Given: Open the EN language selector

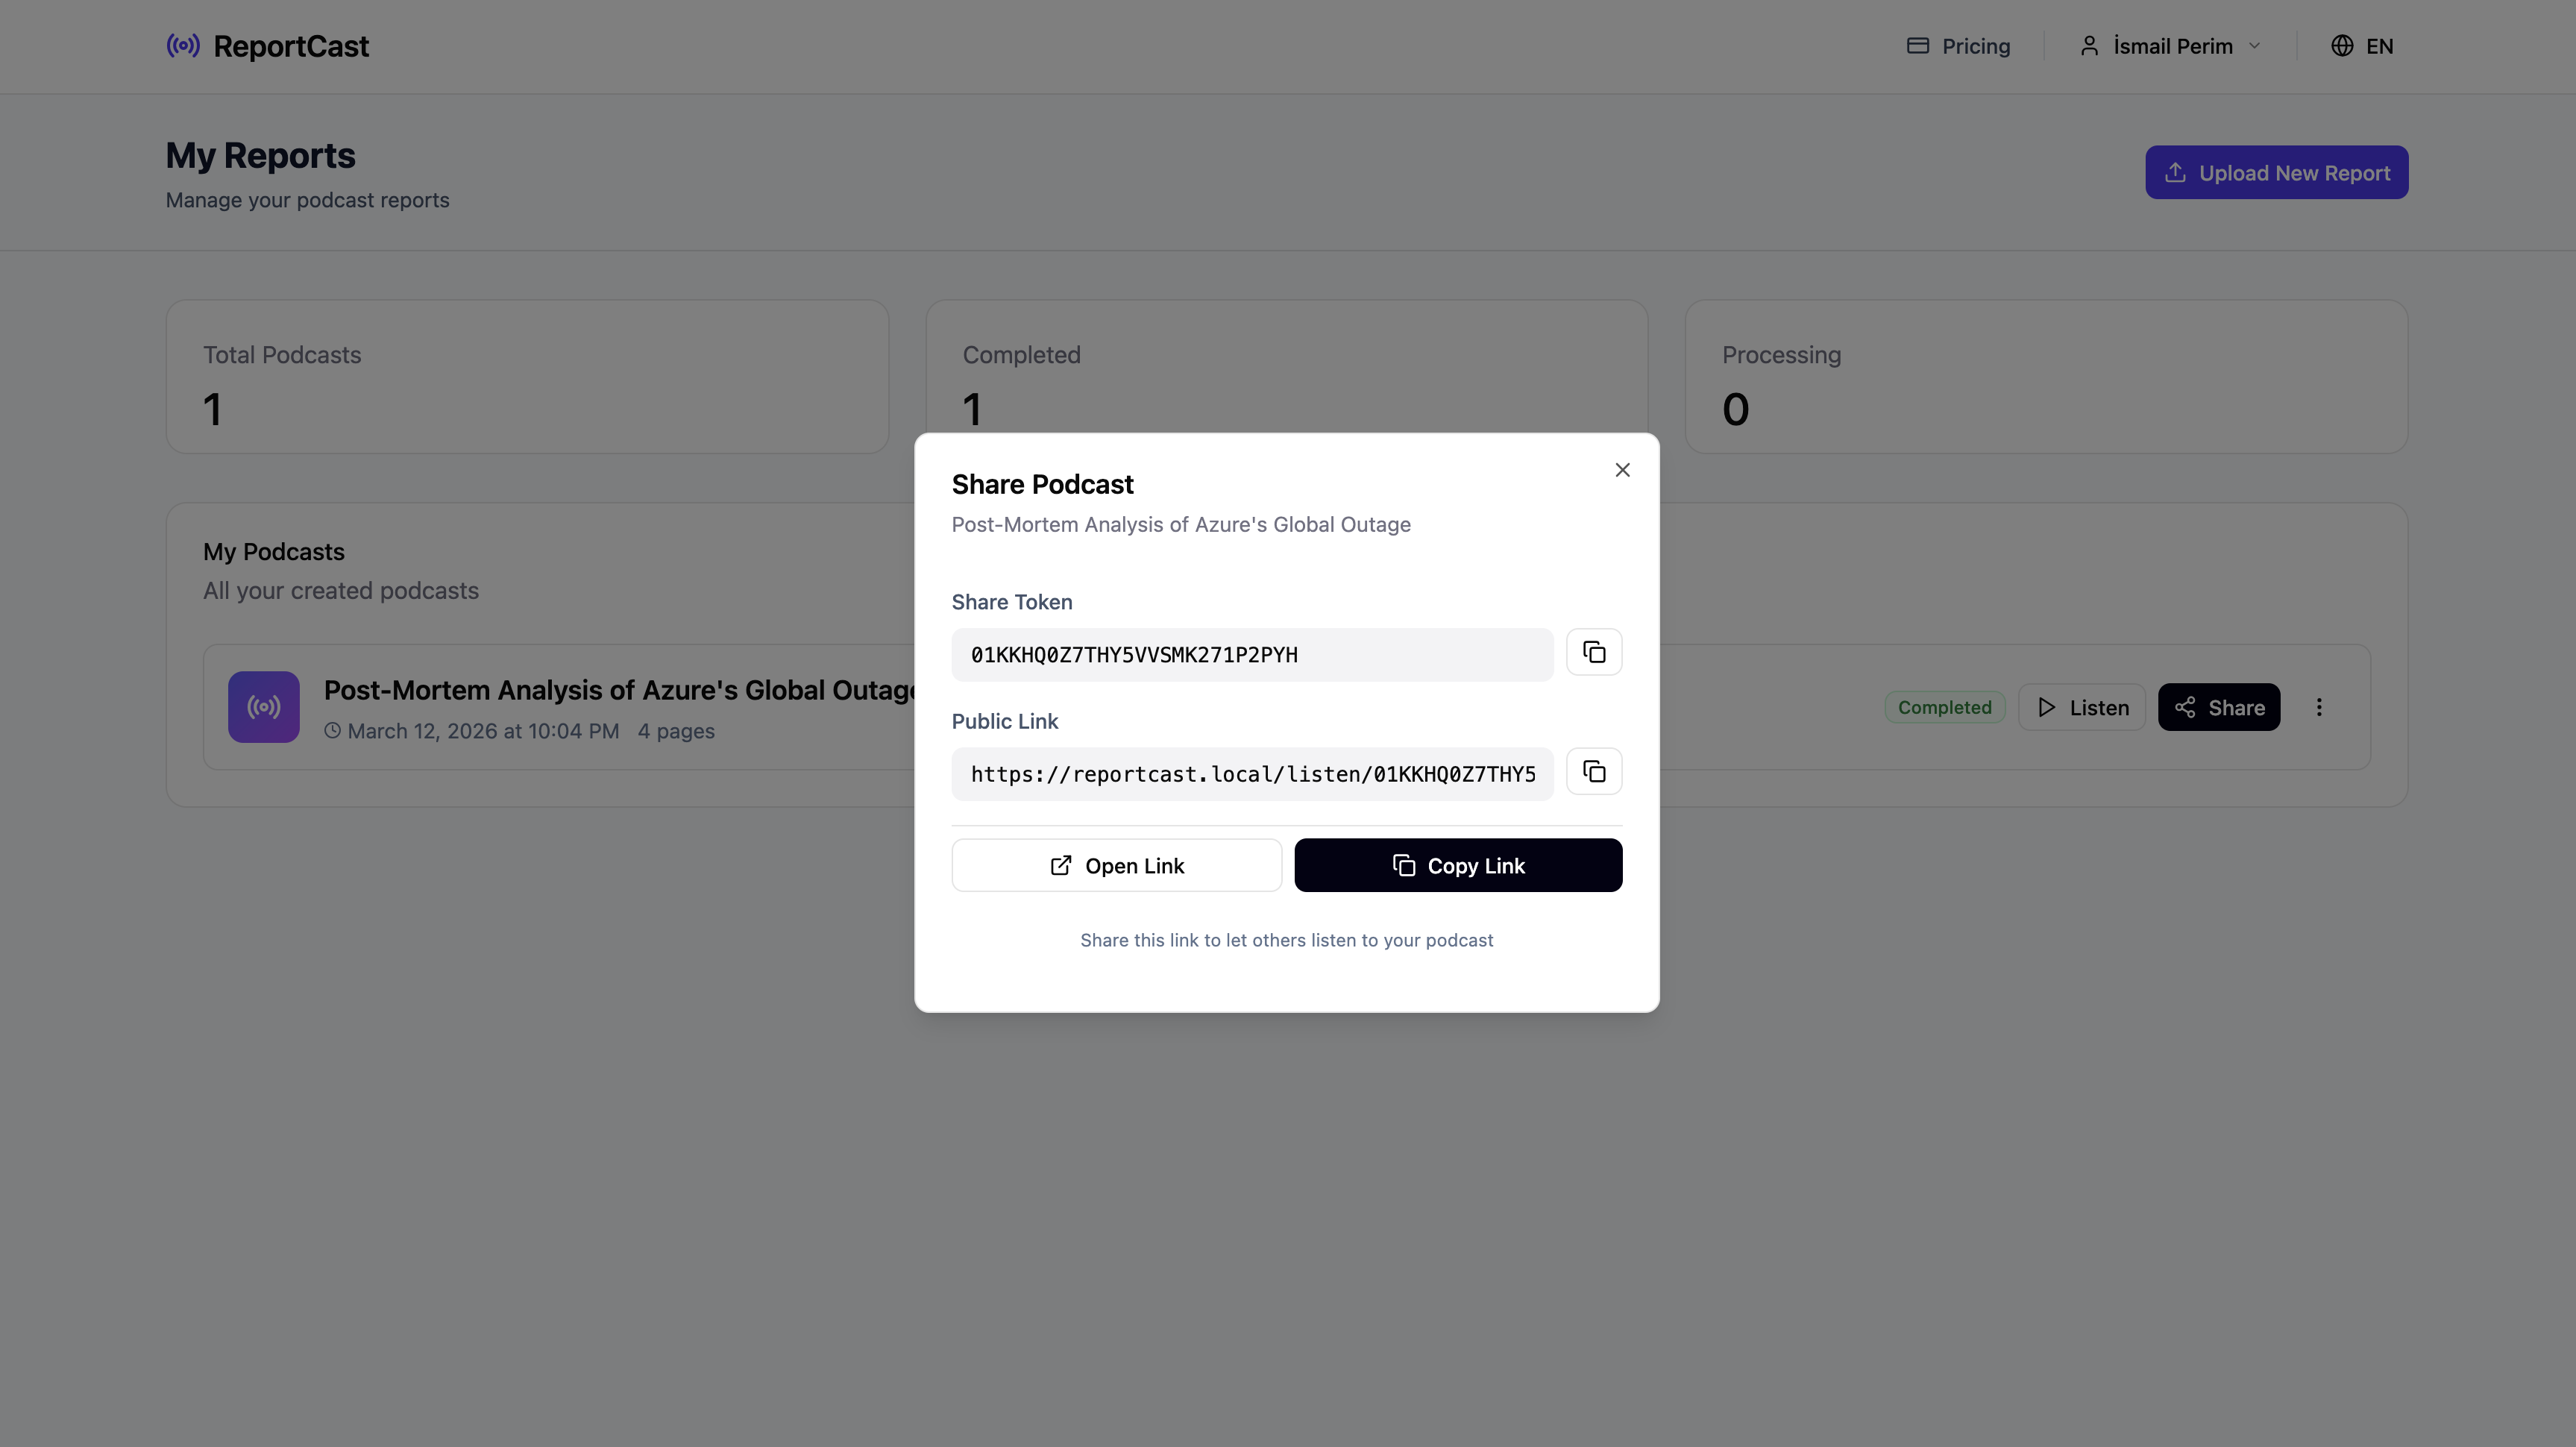Looking at the screenshot, I should point(2379,46).
